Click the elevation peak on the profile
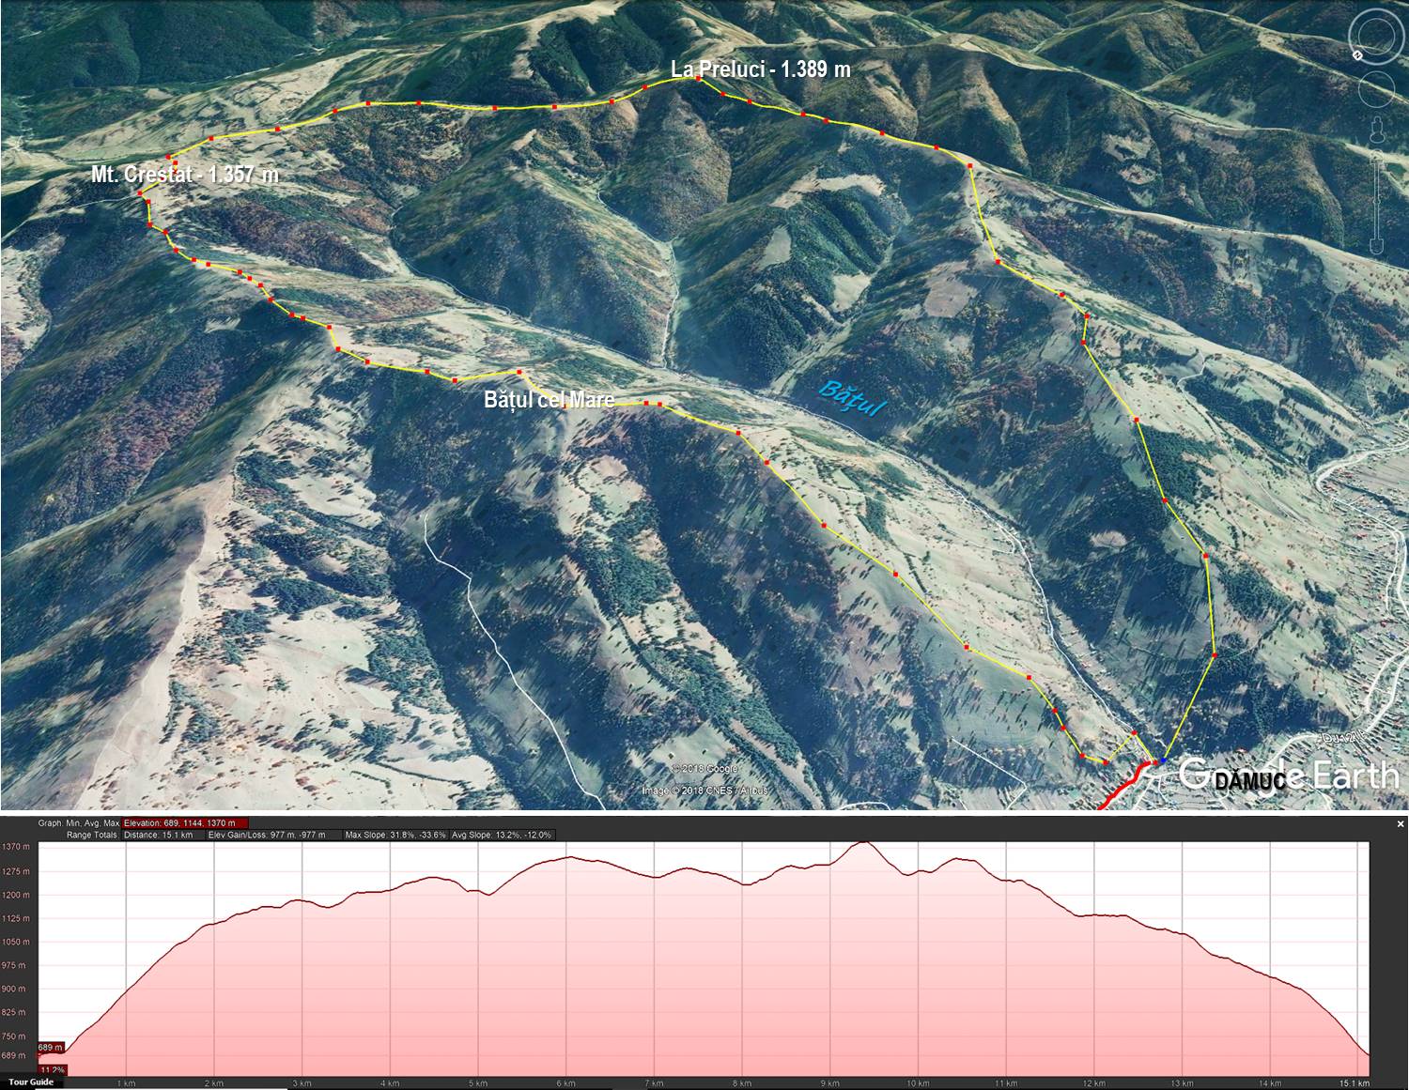Image resolution: width=1409 pixels, height=1090 pixels. tap(862, 844)
